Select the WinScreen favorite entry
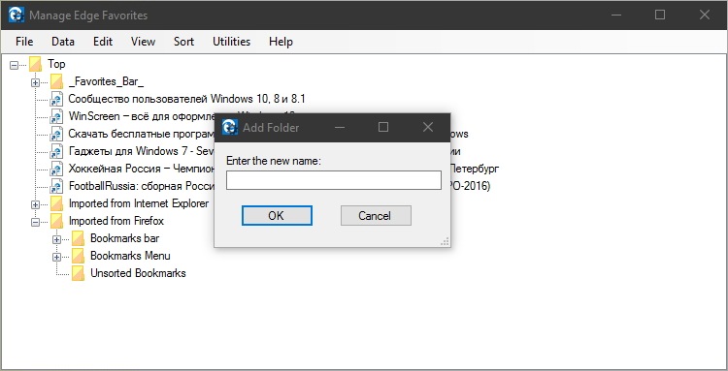Viewport: 728px width, 371px height. pos(141,116)
